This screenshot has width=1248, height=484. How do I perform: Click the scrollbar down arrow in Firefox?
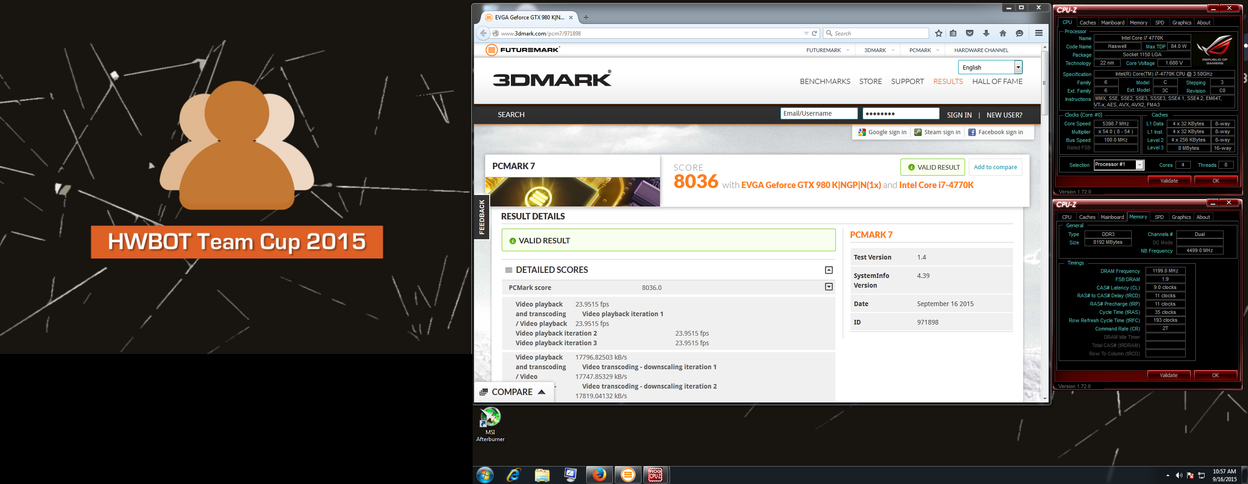click(x=1044, y=398)
